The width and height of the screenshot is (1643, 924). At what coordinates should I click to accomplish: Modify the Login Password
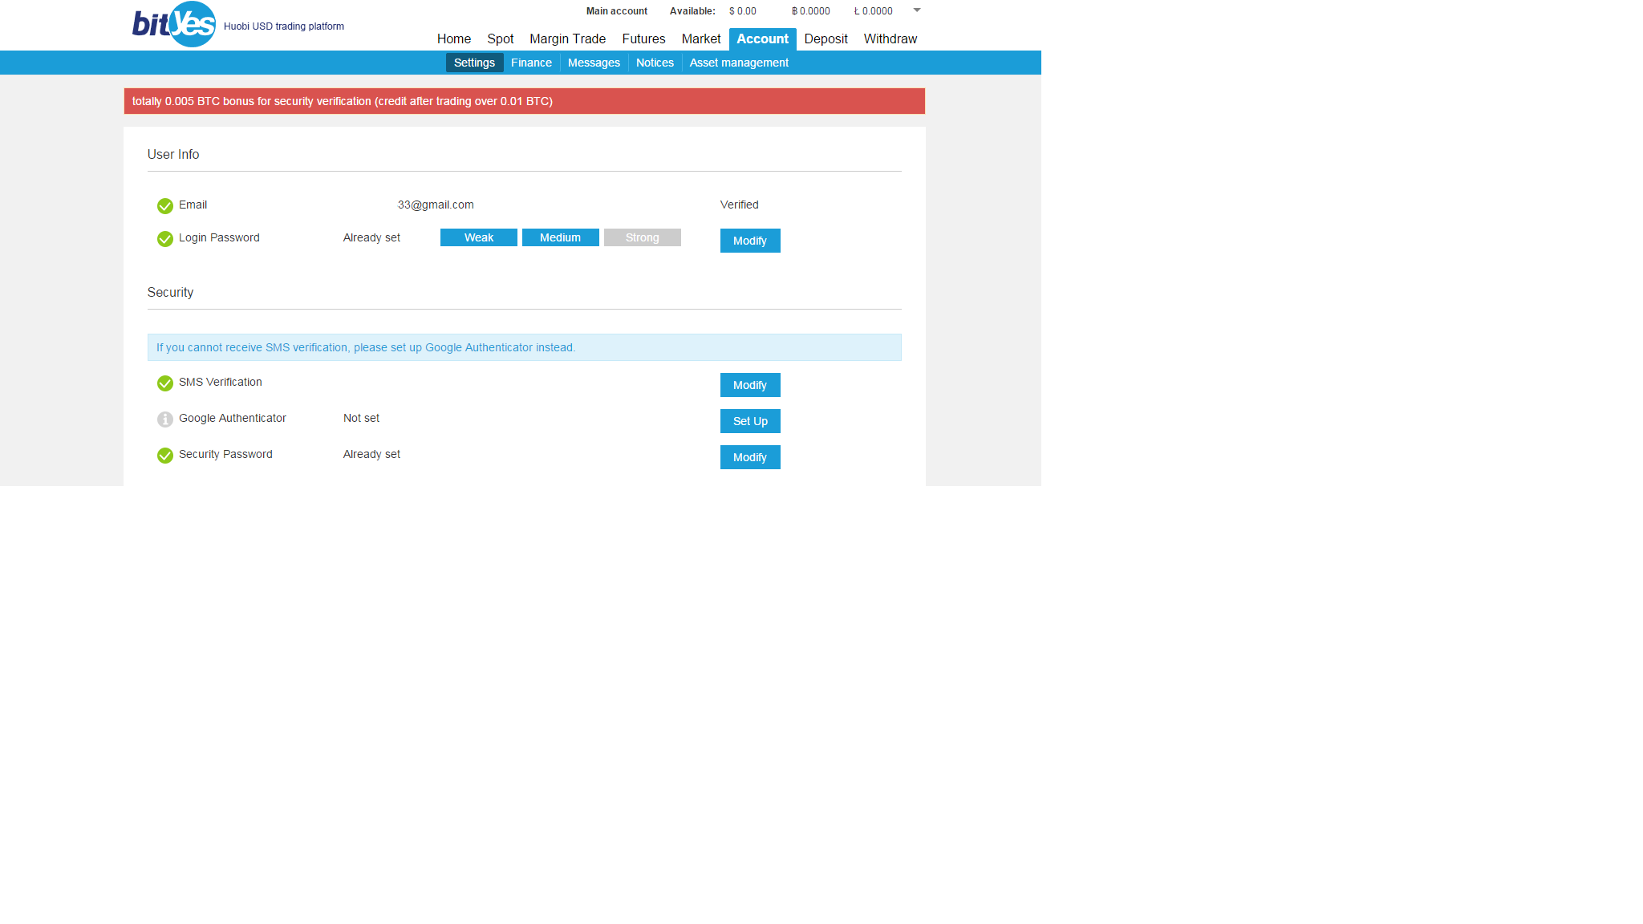point(750,241)
